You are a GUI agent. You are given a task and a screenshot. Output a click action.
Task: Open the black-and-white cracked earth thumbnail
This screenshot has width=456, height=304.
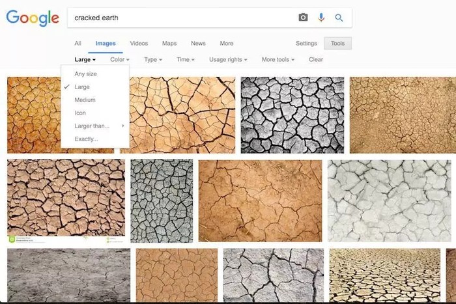(292, 115)
